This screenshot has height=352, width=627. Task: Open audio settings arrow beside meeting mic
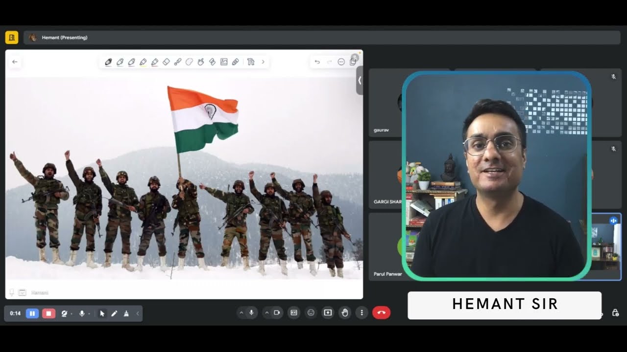click(x=241, y=313)
